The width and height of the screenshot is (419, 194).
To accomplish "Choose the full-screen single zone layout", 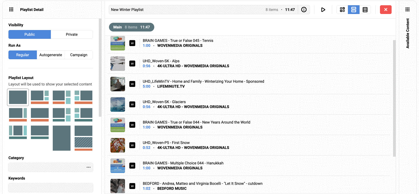I will tap(18, 97).
